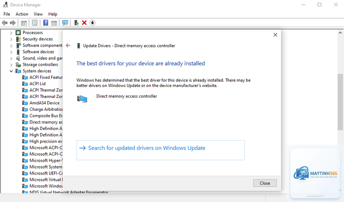Click the scan for hardware changes icon
This screenshot has width=344, height=202.
[65, 23]
